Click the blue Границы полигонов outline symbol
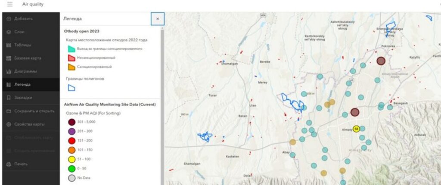 [71, 88]
